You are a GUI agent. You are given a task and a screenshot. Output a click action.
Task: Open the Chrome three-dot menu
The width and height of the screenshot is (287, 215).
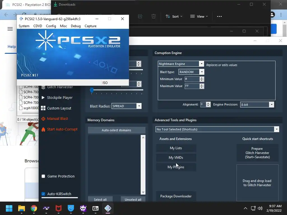pyautogui.click(x=281, y=15)
